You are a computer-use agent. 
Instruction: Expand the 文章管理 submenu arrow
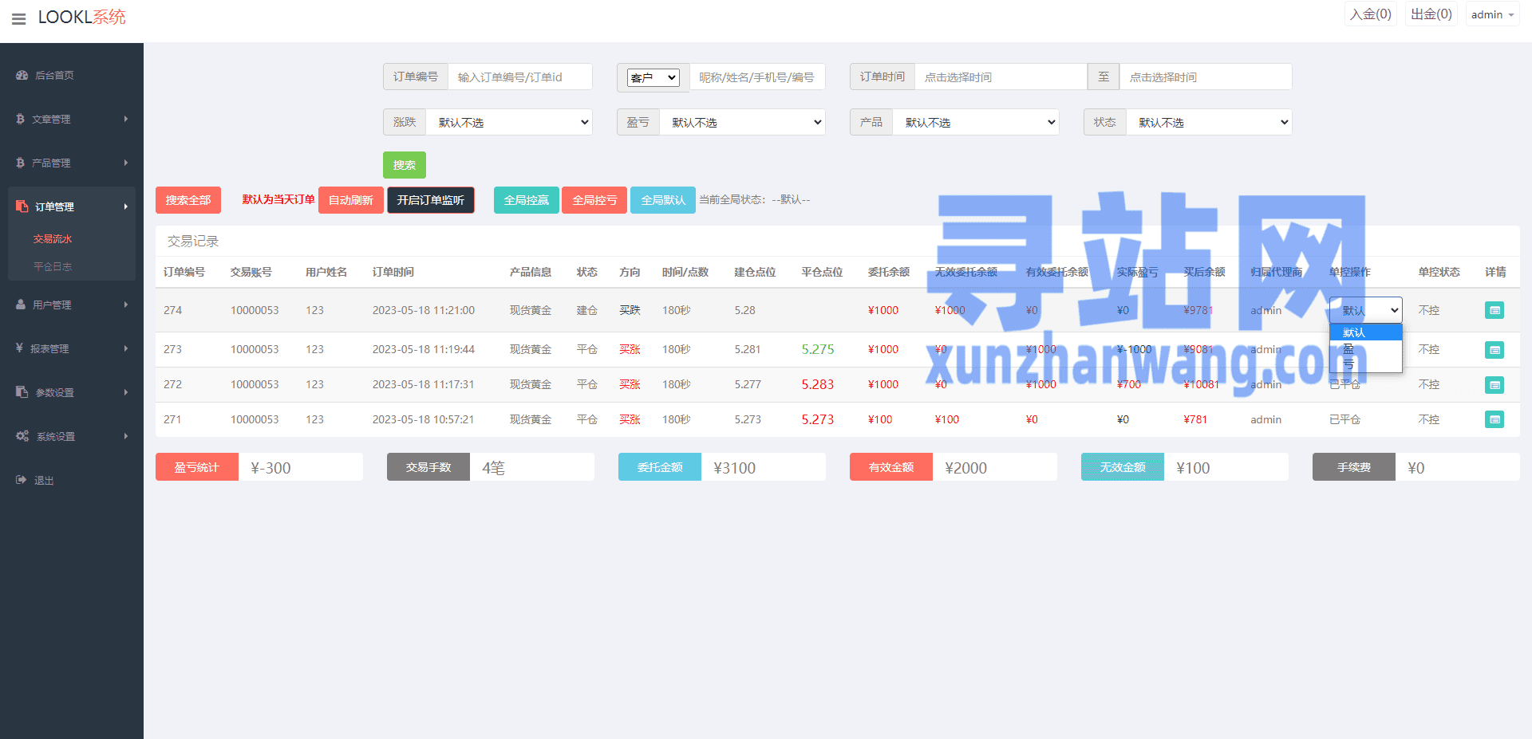[126, 119]
